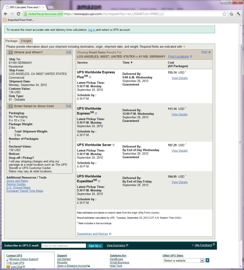Image resolution: width=244 pixels, height=270 pixels.
Task: Open the Imported From Firefox bookmarks folder
Action: (x=18, y=20)
